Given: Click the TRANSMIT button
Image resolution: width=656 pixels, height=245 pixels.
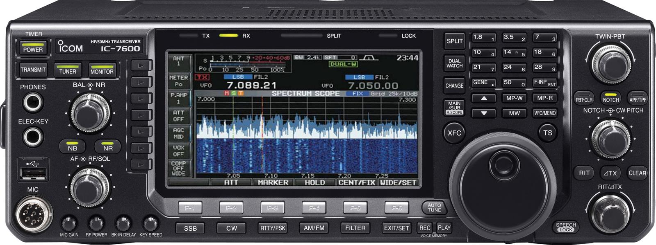Looking at the screenshot, I should point(33,70).
